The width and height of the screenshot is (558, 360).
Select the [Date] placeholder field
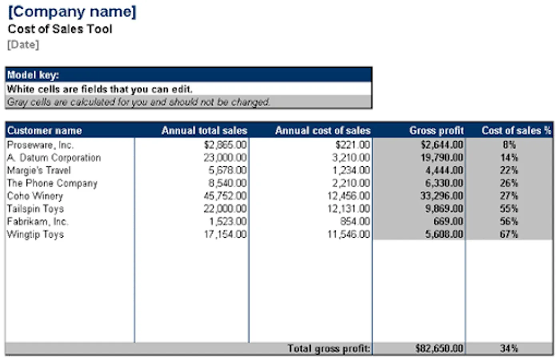tap(23, 44)
